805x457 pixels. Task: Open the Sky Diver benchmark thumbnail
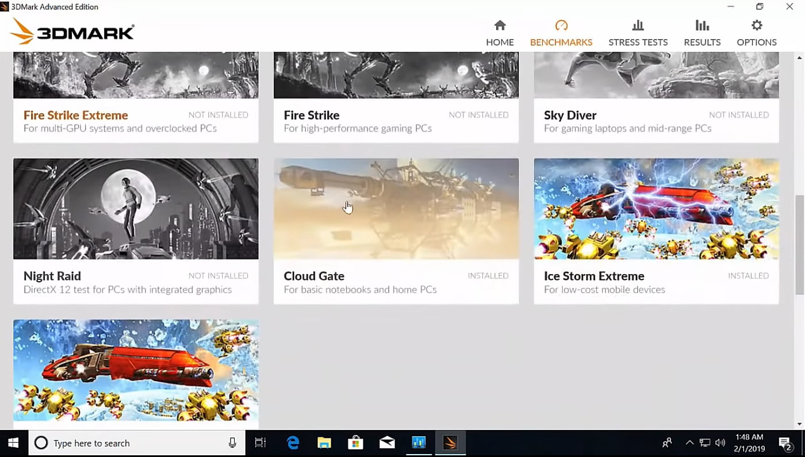(x=657, y=75)
